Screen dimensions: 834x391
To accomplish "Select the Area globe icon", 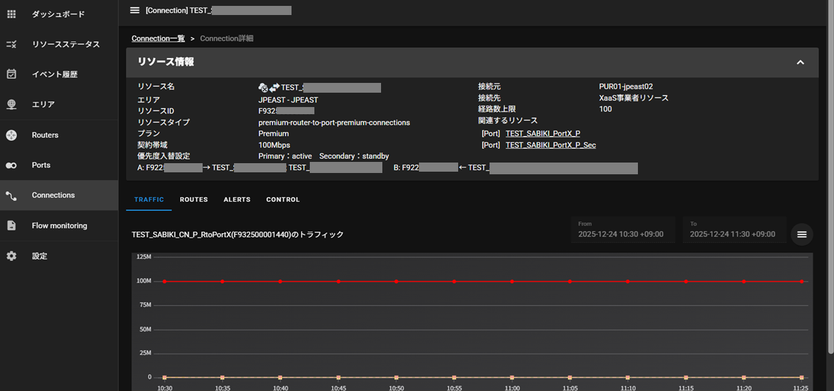I will pos(11,104).
